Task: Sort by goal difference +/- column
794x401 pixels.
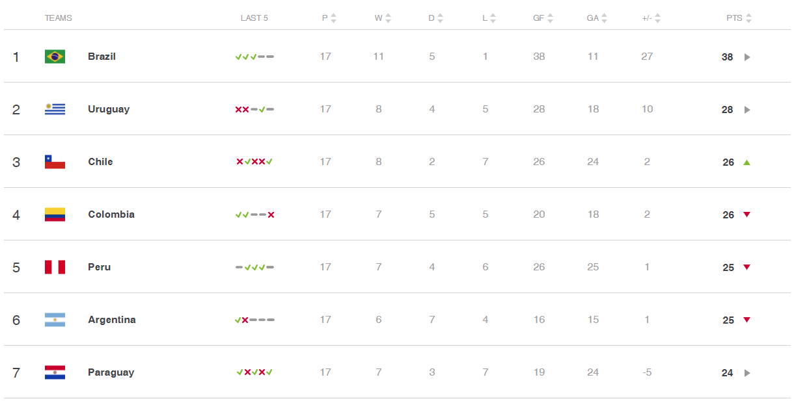Action: 657,18
